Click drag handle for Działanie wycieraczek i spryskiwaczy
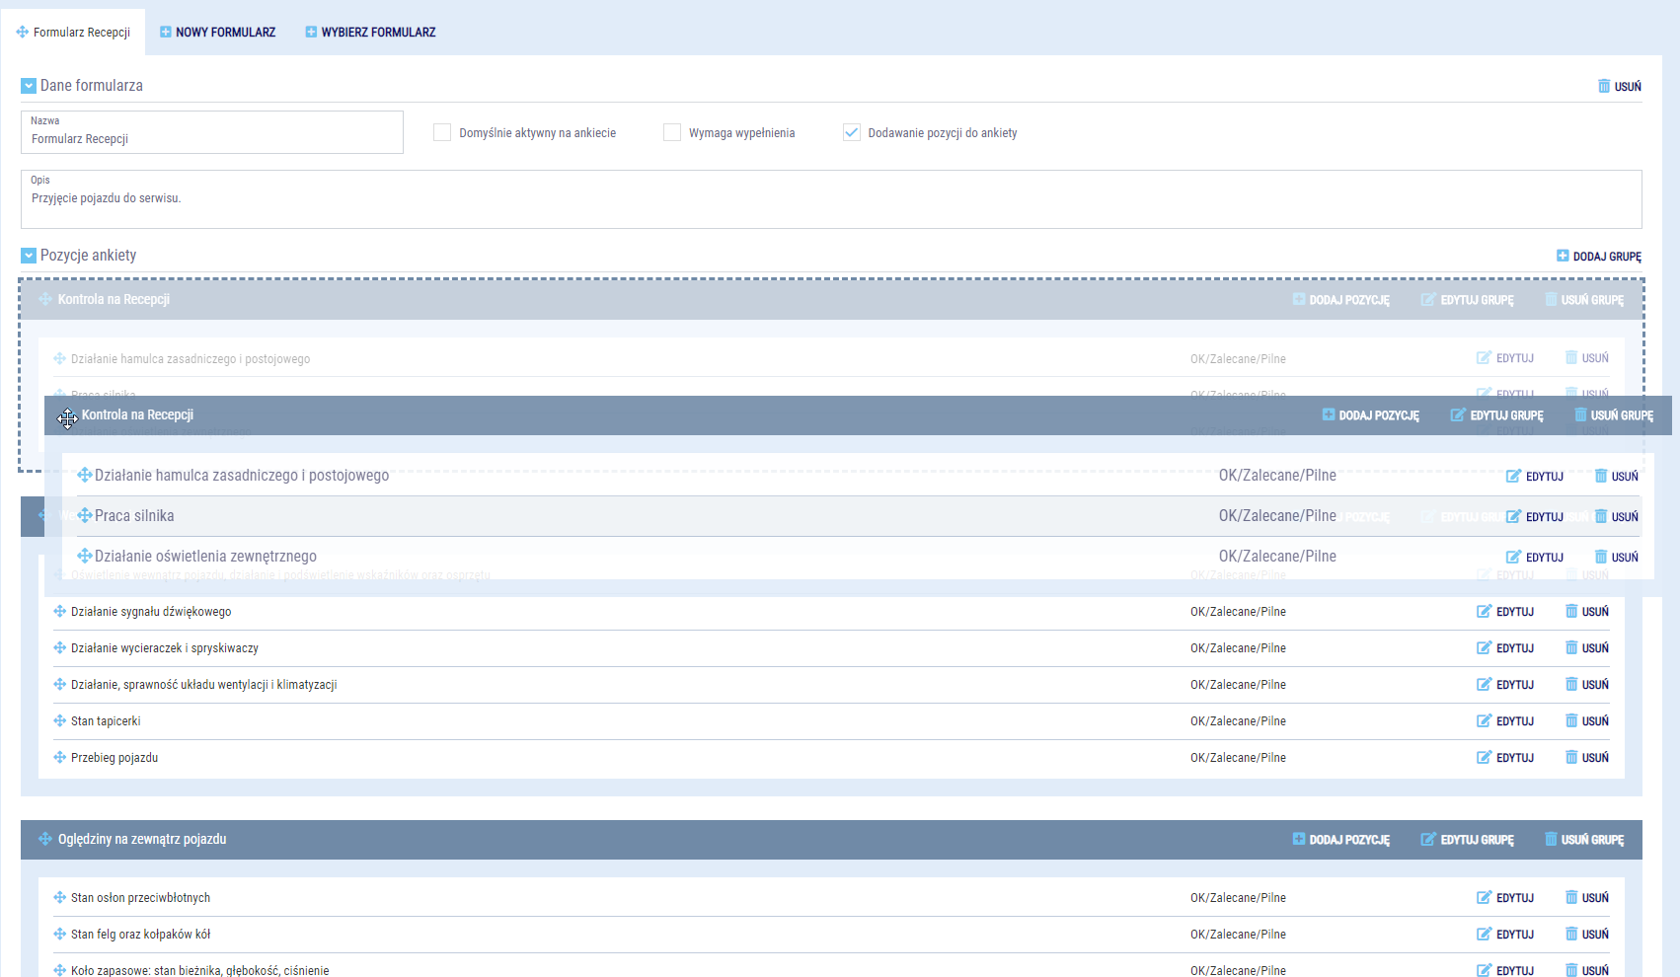1680x977 pixels. [x=60, y=648]
